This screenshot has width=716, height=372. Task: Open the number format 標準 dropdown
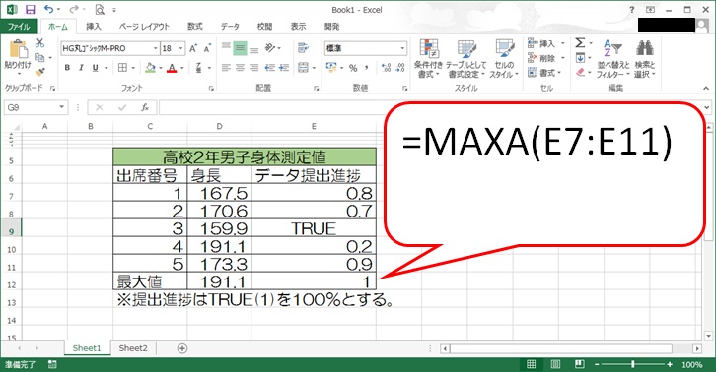402,48
